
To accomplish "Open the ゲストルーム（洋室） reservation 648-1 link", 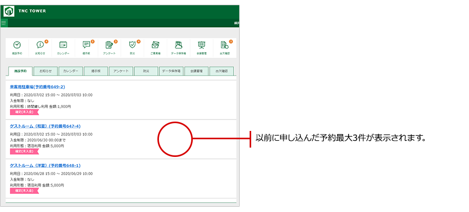I will pyautogui.click(x=45, y=165).
